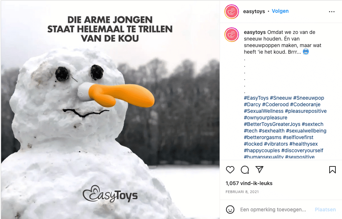Follow easytoys via Volgen link
This screenshot has height=219, width=342.
[280, 11]
